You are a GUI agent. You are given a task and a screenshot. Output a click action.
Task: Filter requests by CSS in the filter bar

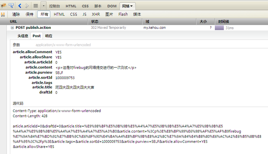73,14
